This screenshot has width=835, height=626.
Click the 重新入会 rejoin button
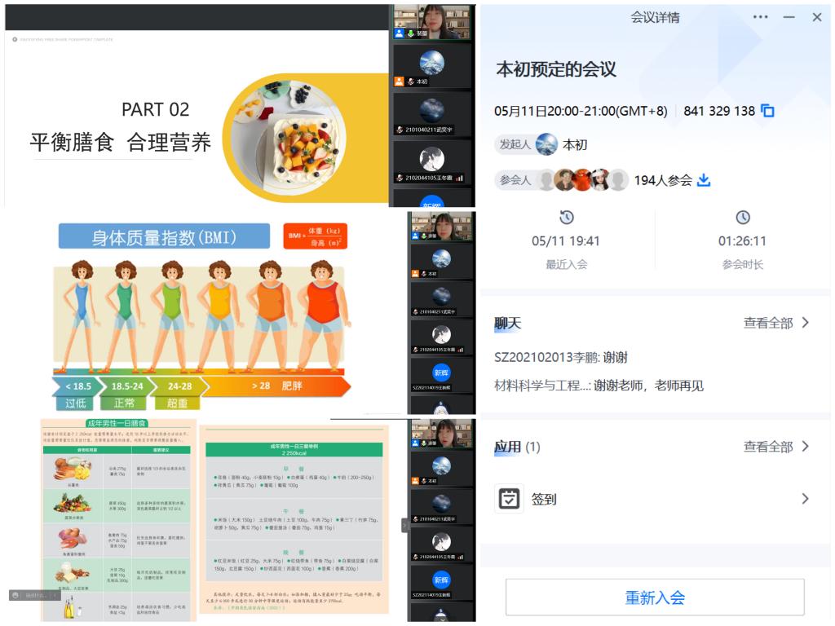655,597
